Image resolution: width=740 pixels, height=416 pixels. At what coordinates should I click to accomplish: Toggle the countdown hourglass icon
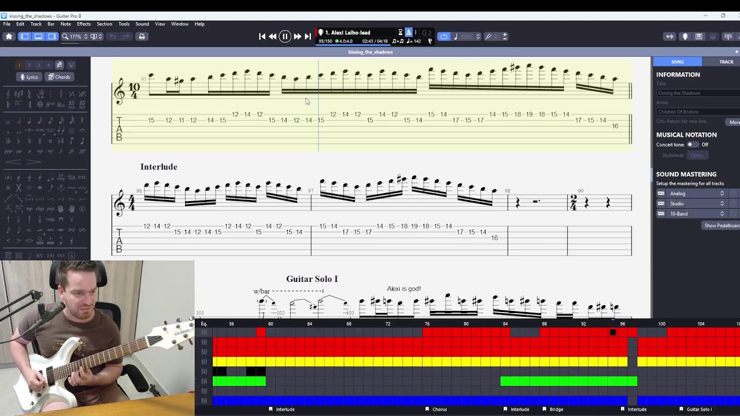click(x=401, y=32)
